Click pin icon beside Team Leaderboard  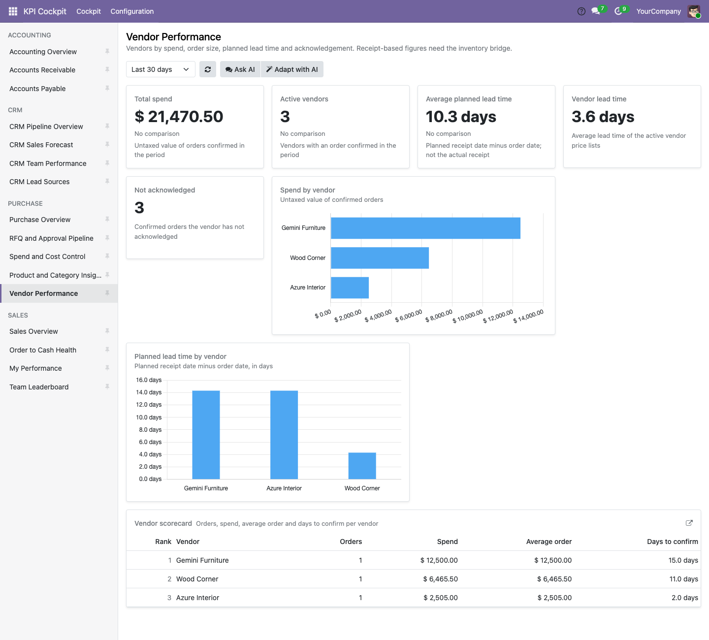click(107, 386)
